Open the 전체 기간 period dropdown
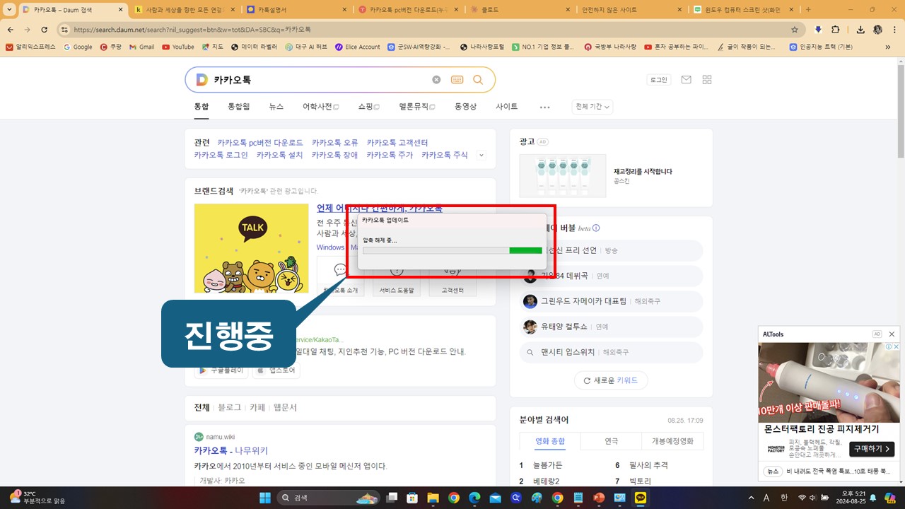The width and height of the screenshot is (905, 509). point(592,107)
